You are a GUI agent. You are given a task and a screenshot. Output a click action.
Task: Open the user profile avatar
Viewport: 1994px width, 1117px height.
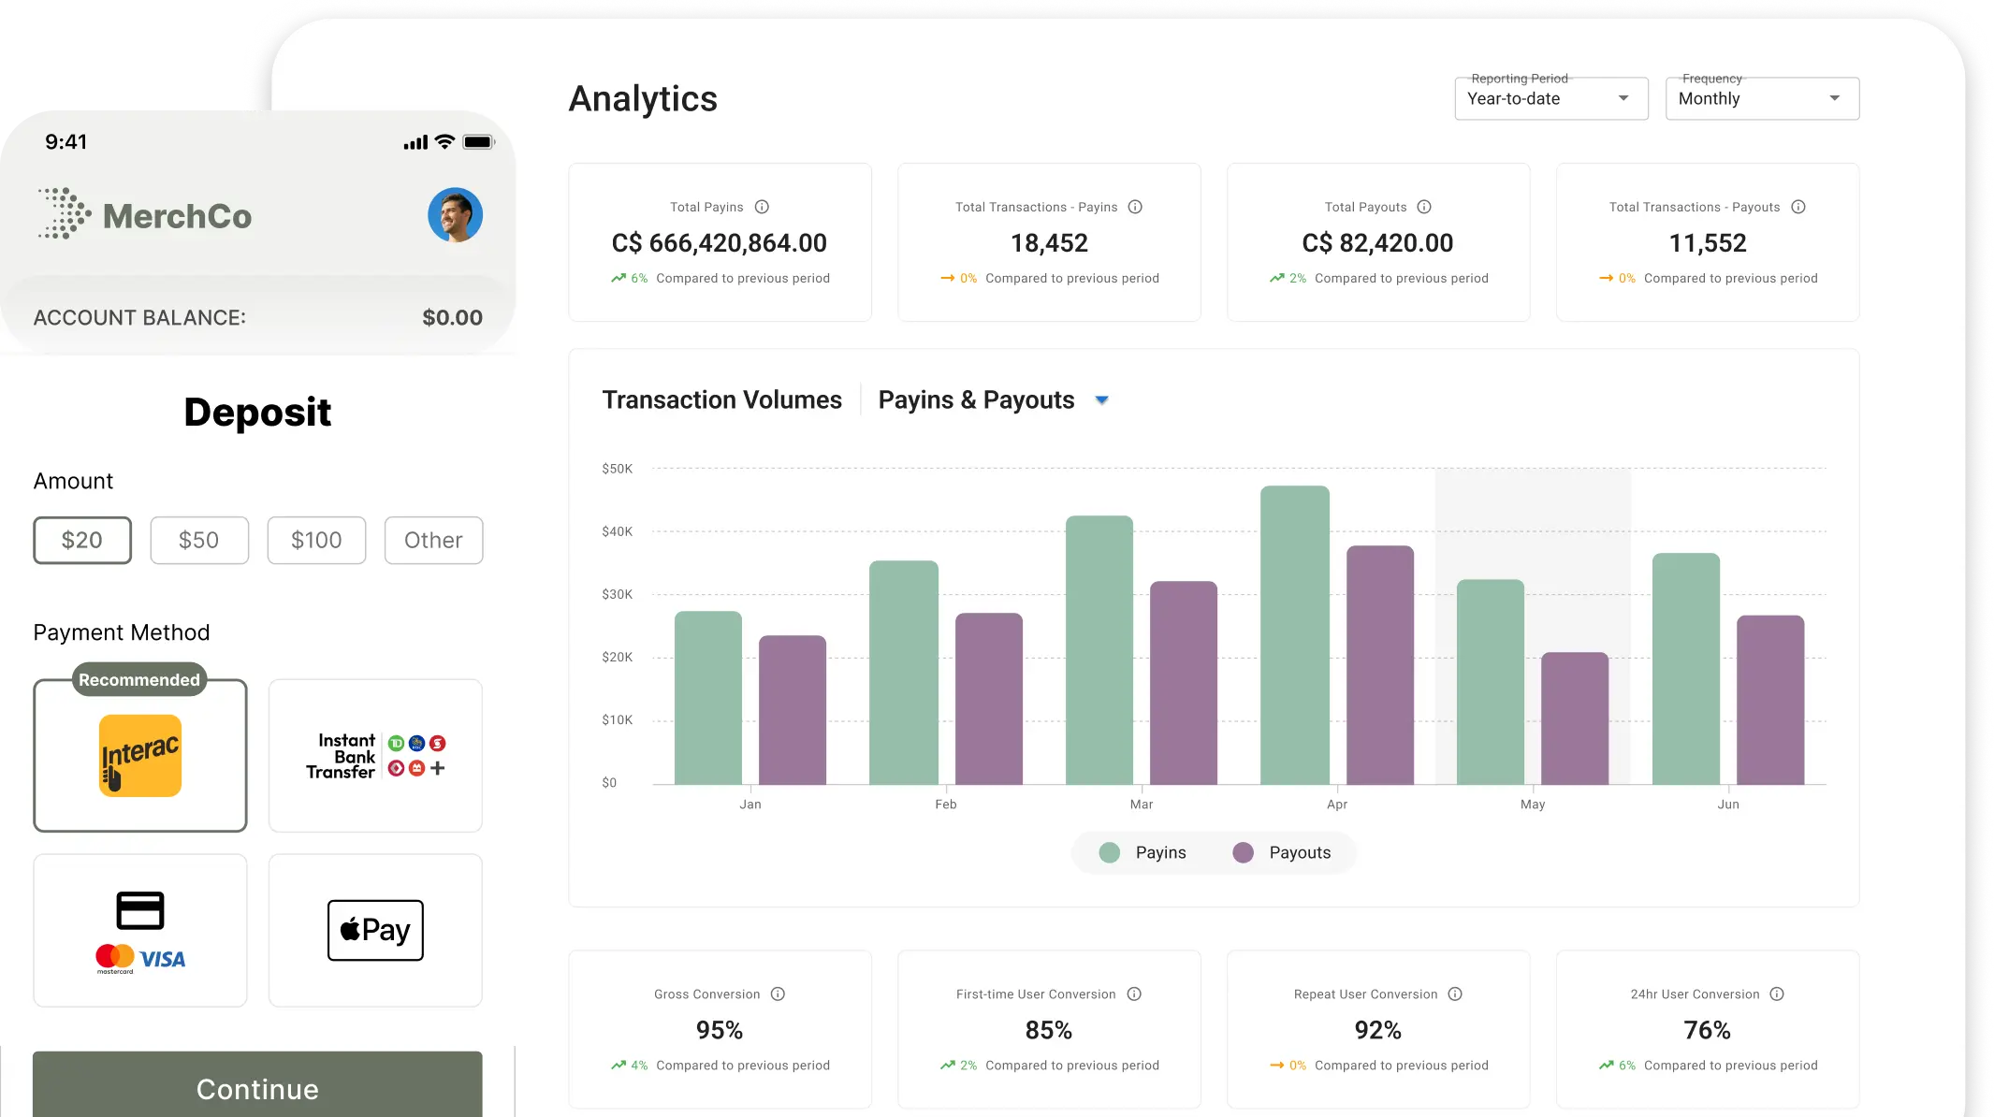[x=455, y=215]
